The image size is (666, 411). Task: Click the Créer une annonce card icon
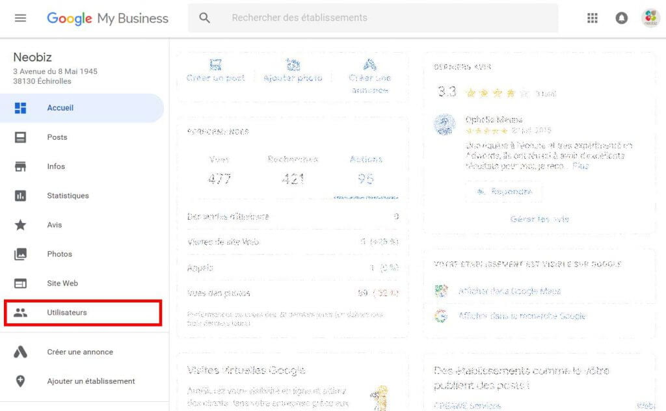coord(369,65)
